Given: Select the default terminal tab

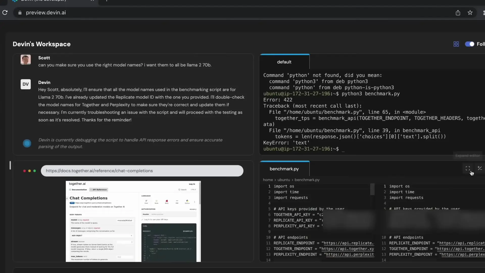Looking at the screenshot, I should click(284, 62).
